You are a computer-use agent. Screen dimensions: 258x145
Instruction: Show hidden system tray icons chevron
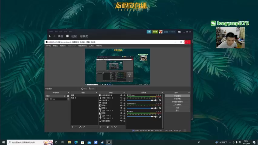click(x=230, y=142)
